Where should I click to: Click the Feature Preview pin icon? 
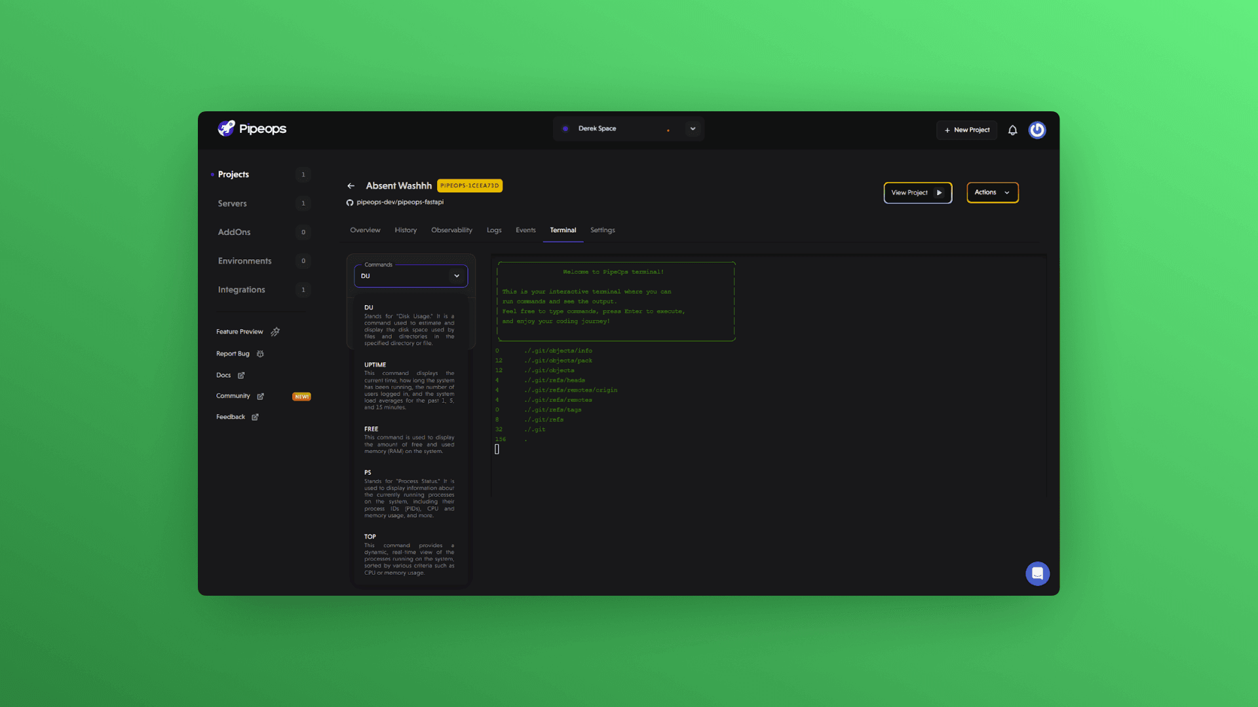pos(275,332)
